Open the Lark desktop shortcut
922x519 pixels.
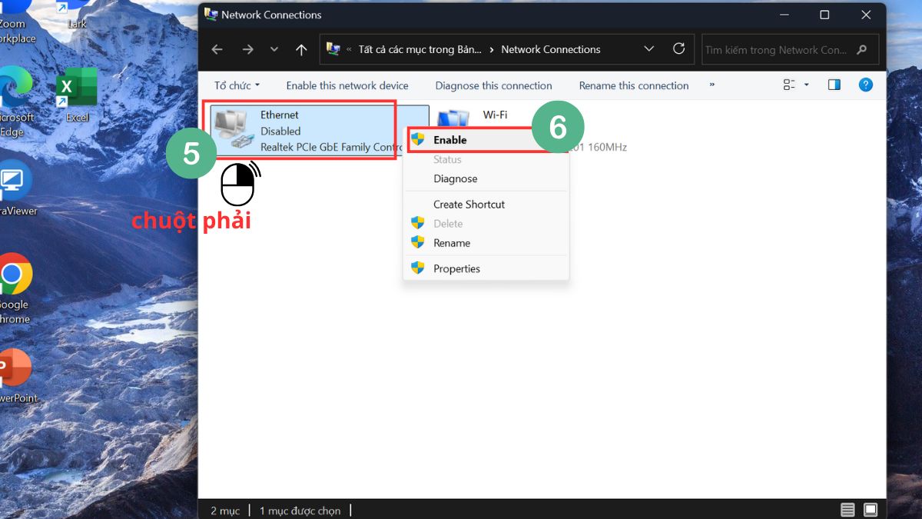(77, 15)
